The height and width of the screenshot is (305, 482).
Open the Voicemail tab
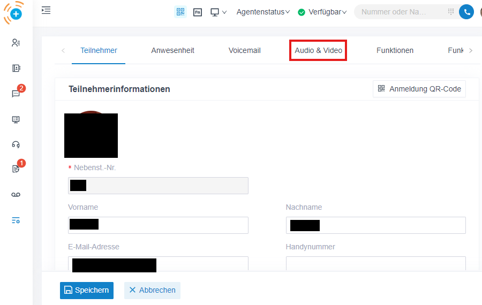click(x=244, y=50)
